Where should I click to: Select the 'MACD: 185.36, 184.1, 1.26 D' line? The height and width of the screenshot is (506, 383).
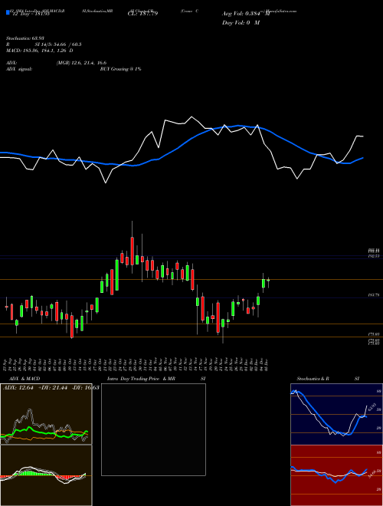[40, 51]
